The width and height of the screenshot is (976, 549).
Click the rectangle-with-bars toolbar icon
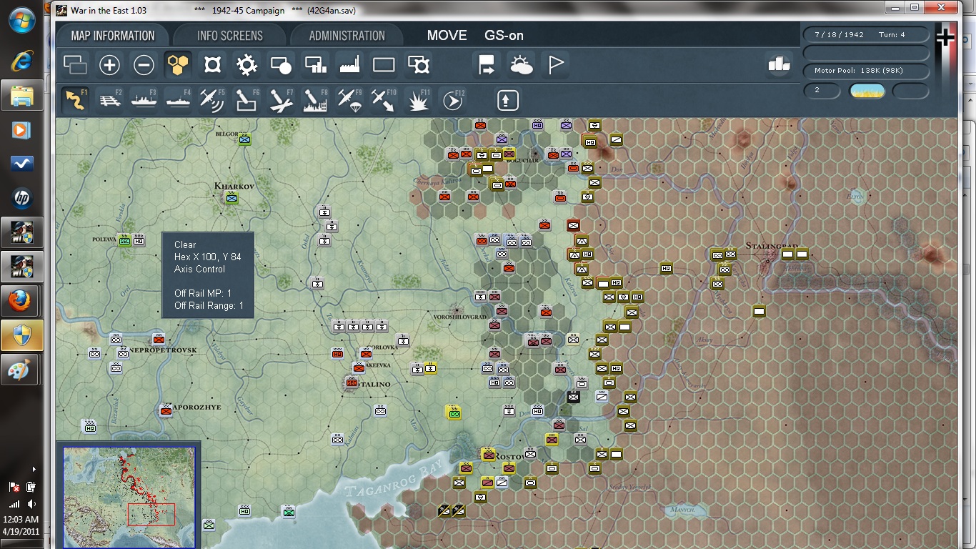pos(315,65)
